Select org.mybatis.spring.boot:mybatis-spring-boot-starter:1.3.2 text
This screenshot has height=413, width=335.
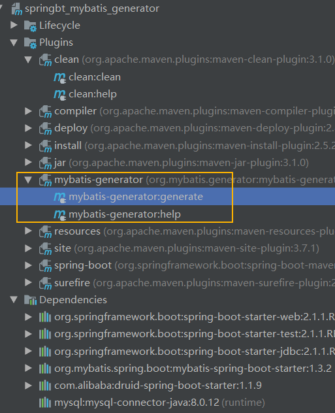[193, 369]
